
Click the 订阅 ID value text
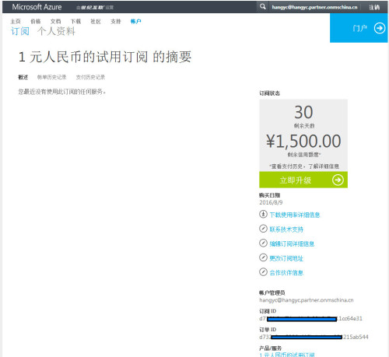310,318
